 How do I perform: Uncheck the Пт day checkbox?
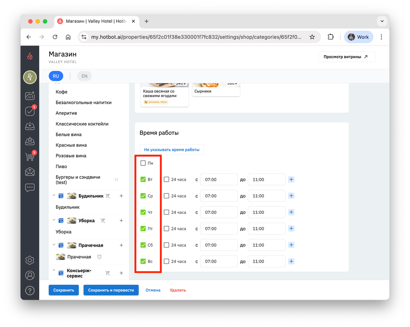[143, 228]
